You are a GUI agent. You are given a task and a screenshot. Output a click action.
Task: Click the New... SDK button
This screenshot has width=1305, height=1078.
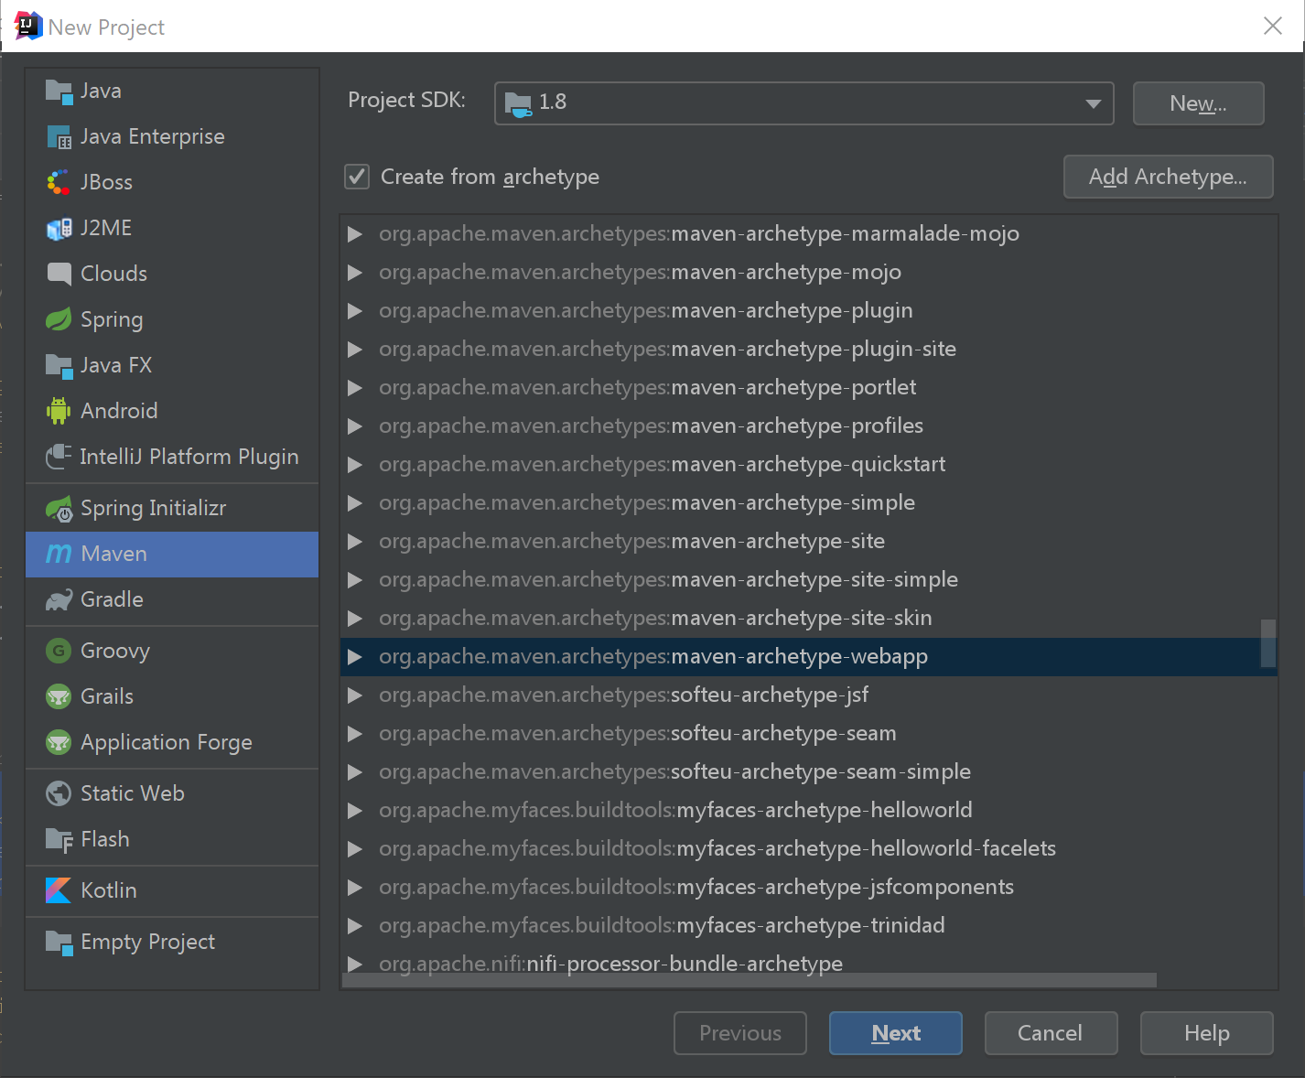tap(1199, 103)
